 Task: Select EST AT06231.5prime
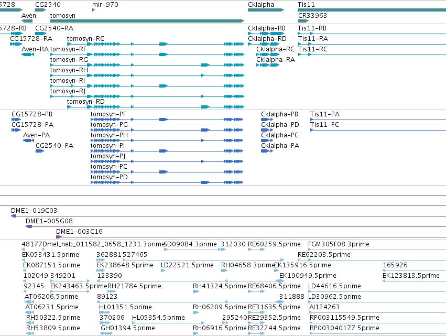52,307
